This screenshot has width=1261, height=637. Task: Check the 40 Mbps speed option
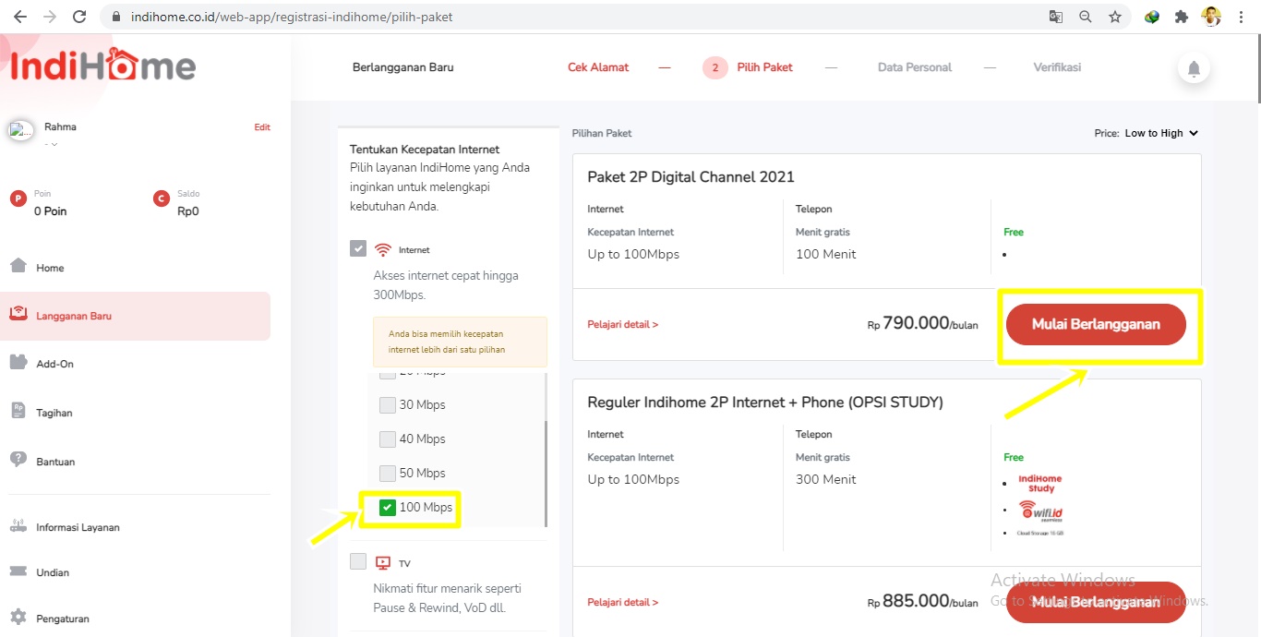[388, 439]
